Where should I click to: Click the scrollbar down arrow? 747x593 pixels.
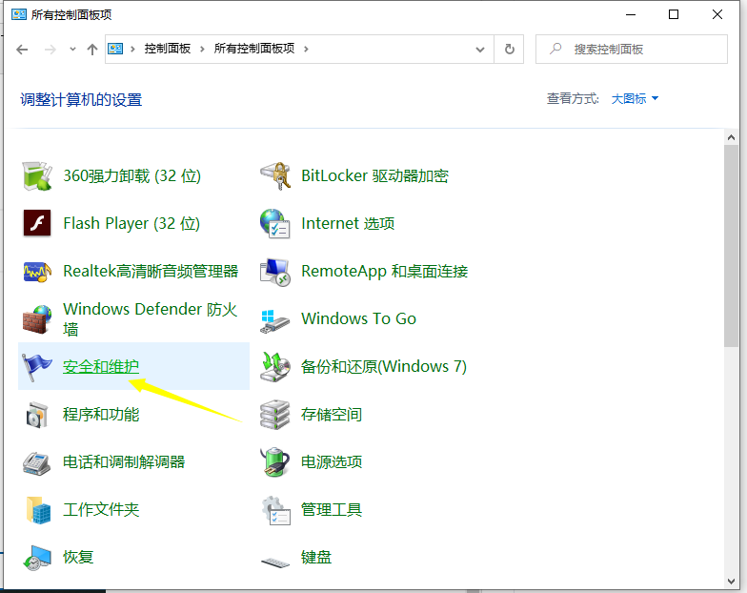732,582
